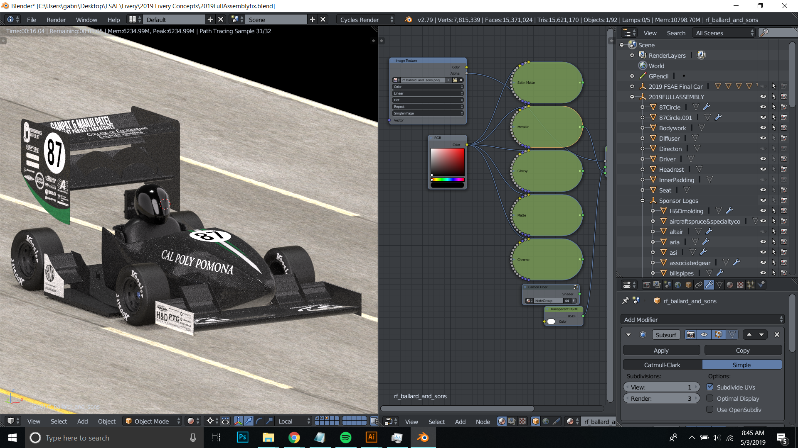Uncheck the Subdivide UVs checkbox
The image size is (798, 448).
710,387
